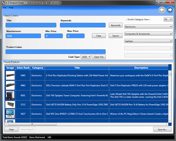The width and height of the screenshot is (176, 141).
Task: Open the Code Type ASIN dropdown
Action: coord(86,57)
